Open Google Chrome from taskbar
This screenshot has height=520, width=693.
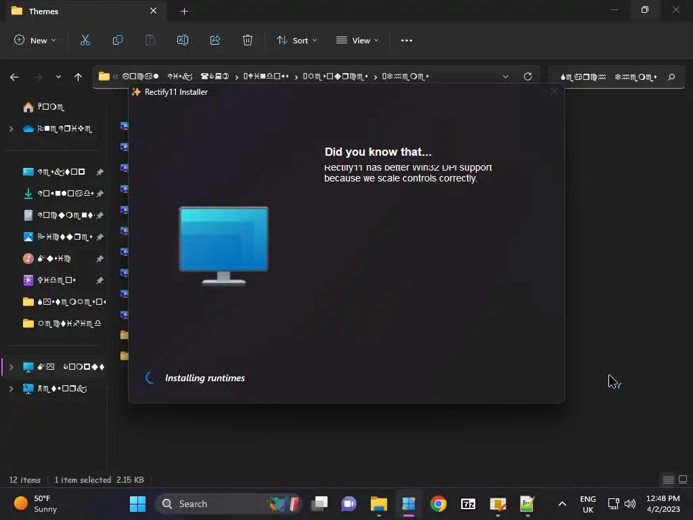[439, 504]
